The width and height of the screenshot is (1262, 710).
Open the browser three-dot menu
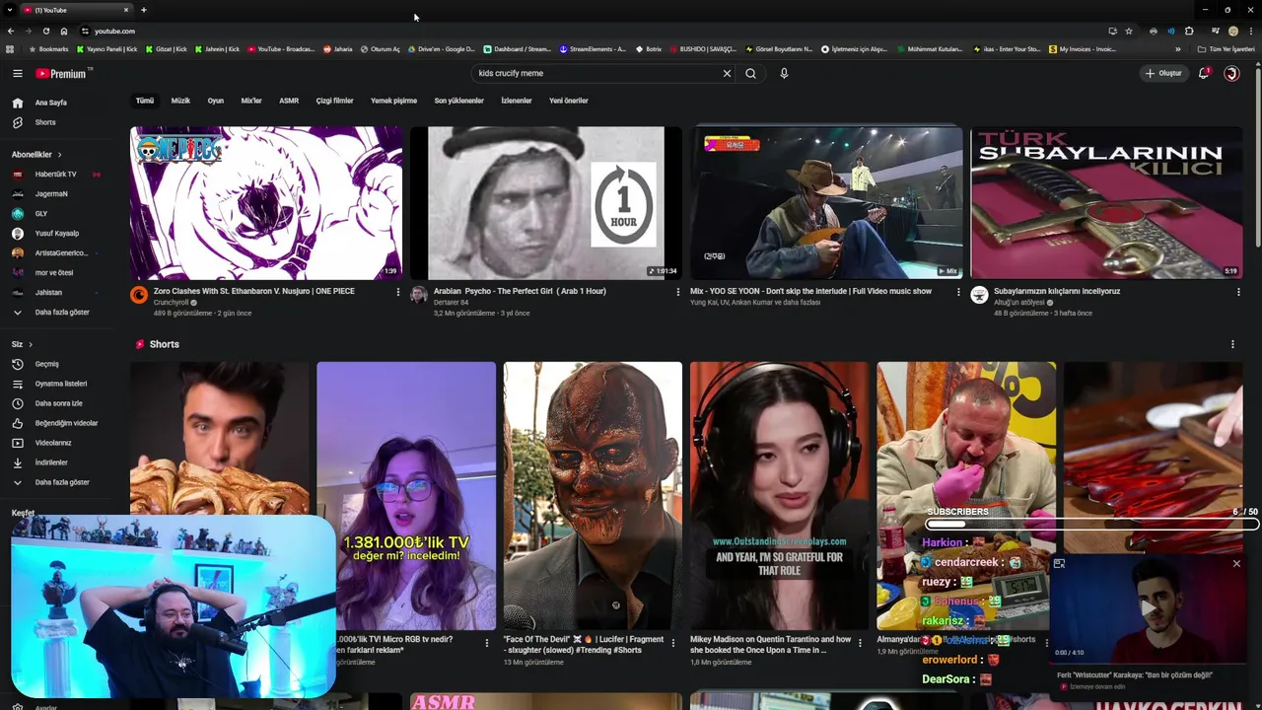coord(1251,31)
